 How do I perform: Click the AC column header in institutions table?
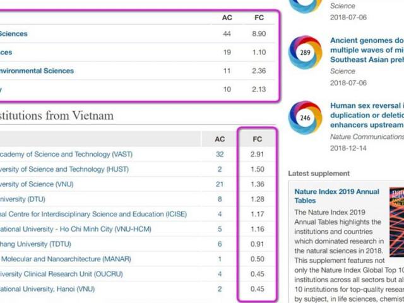[x=220, y=139]
